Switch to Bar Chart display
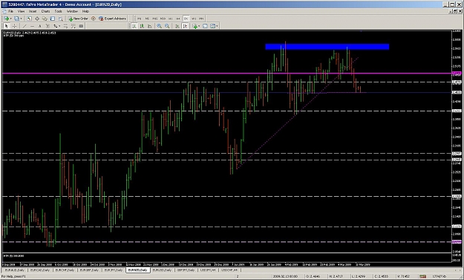Viewport: 464px width, 280px height. [x=134, y=26]
